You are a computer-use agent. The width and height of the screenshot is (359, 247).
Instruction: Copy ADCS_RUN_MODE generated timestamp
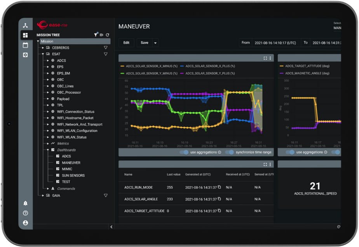pos(220,187)
